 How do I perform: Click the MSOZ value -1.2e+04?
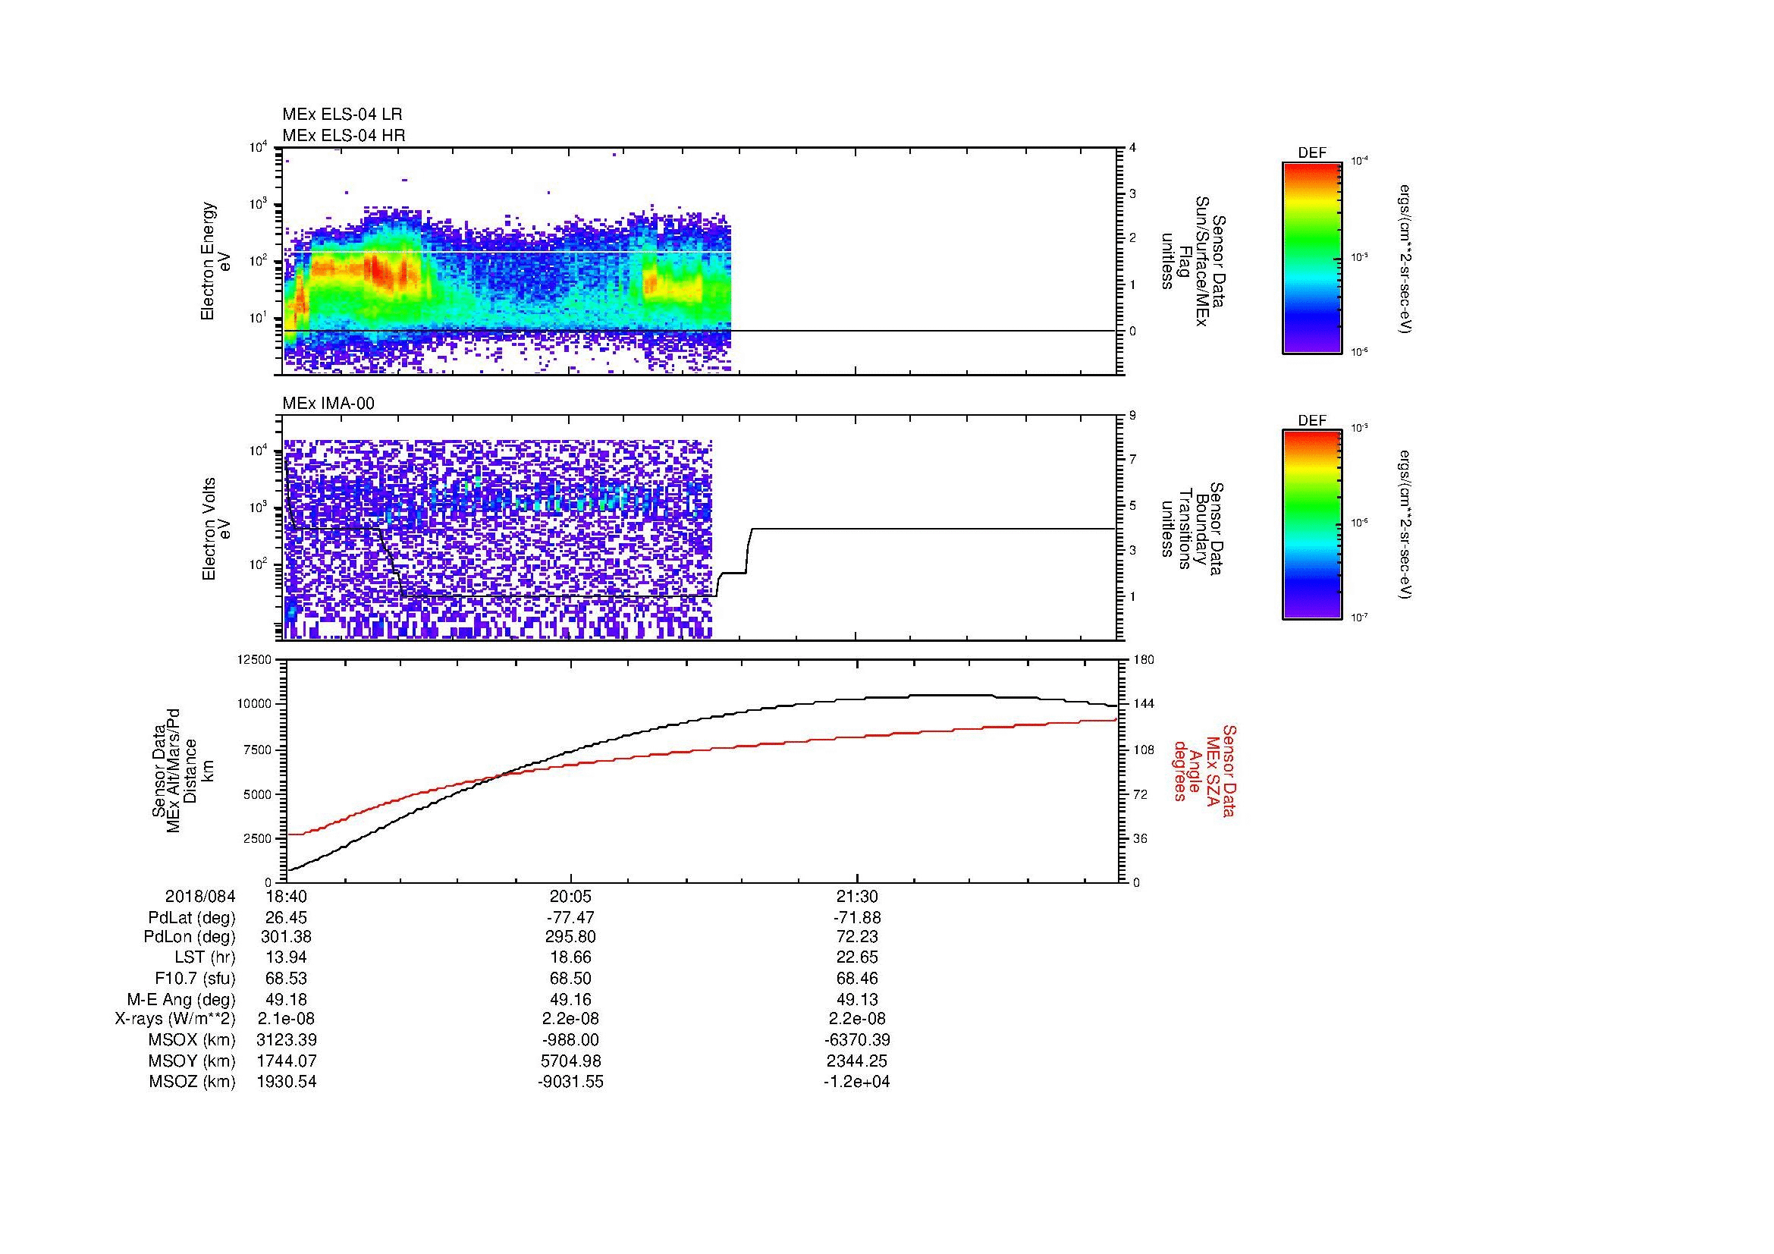(x=857, y=1082)
